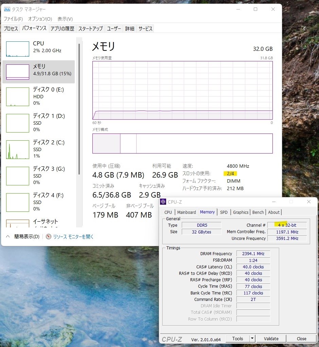Minimize the CPU-Z window
Image resolution: width=319 pixels, height=347 pixels.
click(274, 202)
